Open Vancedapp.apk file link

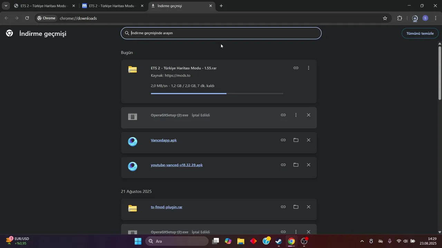[x=164, y=140]
